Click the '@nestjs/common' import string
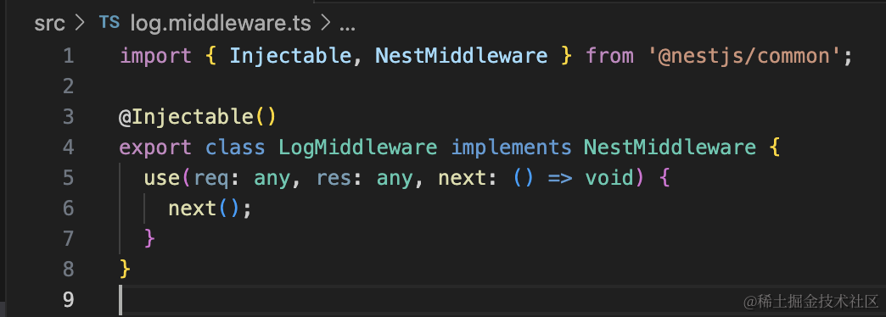Viewport: 886px width, 317px height. tap(745, 56)
